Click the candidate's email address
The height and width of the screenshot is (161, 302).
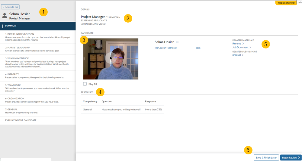177,48
